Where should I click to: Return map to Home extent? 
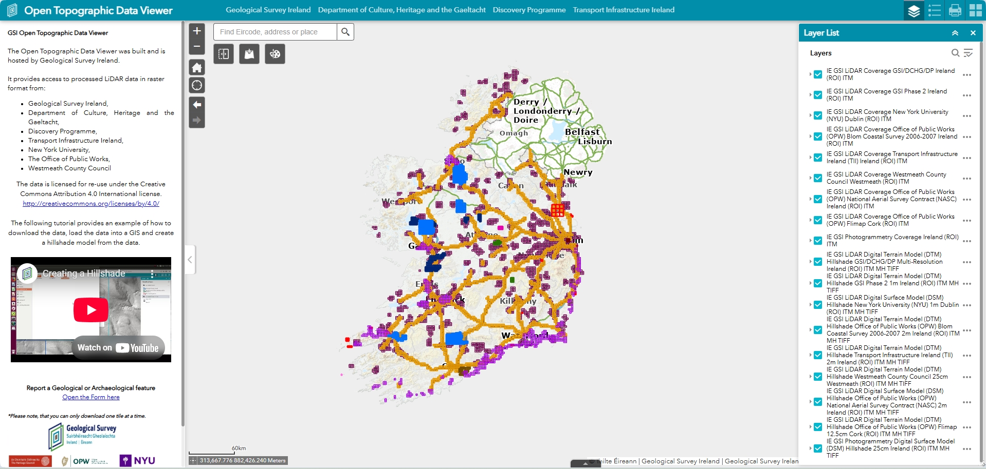tap(197, 68)
